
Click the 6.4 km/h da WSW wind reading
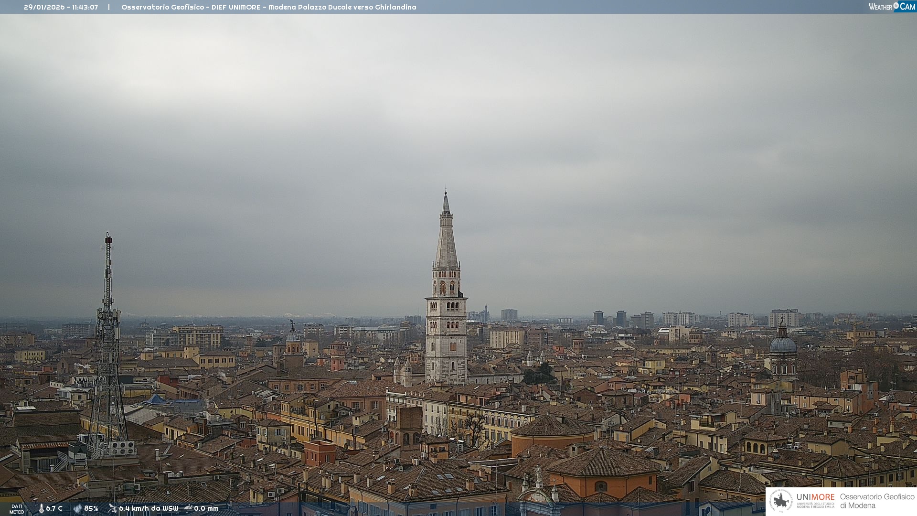pos(149,508)
